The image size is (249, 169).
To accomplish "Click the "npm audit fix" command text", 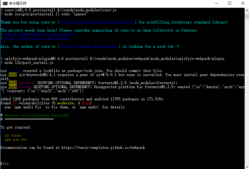I will (28, 107).
